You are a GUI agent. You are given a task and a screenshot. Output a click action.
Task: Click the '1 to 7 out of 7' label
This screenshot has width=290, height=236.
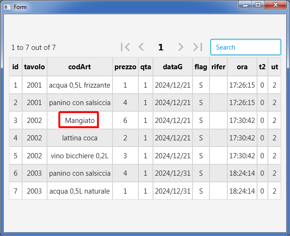[x=33, y=48]
